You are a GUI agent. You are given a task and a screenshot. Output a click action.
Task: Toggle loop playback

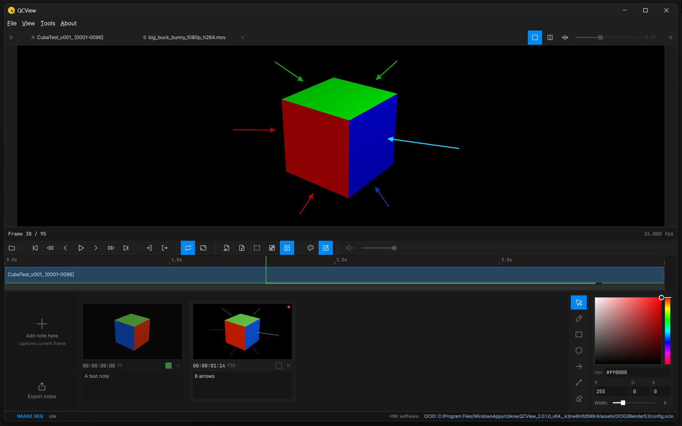point(188,248)
